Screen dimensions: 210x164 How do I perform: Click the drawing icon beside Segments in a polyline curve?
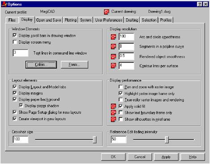pyautogui.click(x=113, y=46)
